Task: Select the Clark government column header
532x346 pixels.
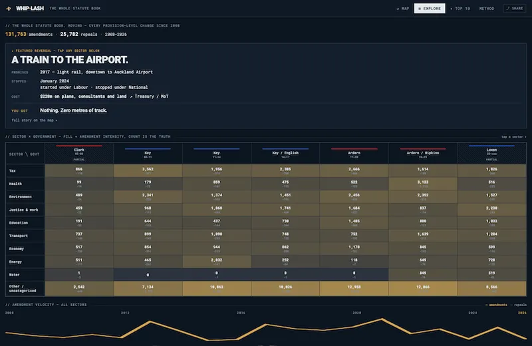Action: click(x=79, y=153)
